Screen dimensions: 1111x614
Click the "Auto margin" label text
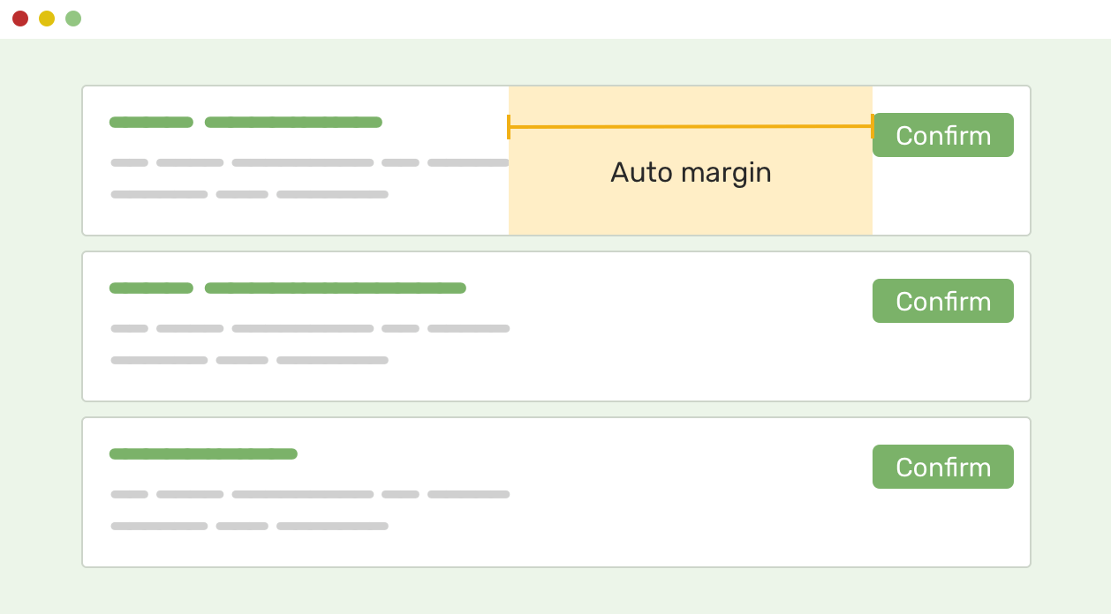click(x=691, y=172)
